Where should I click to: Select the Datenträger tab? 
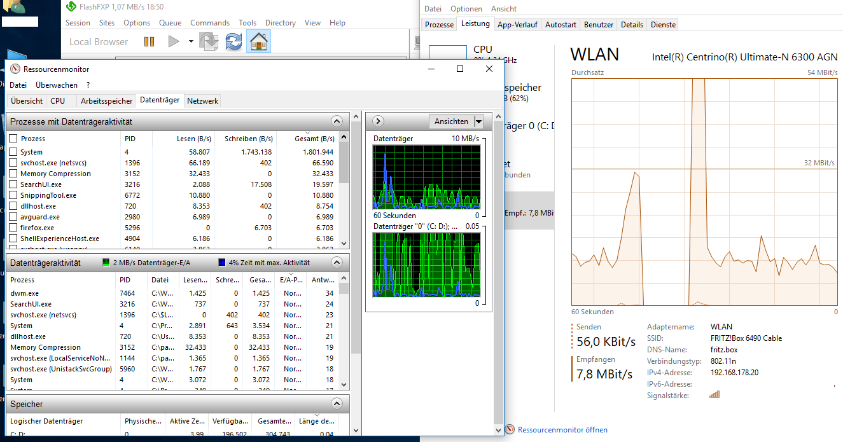pos(160,100)
